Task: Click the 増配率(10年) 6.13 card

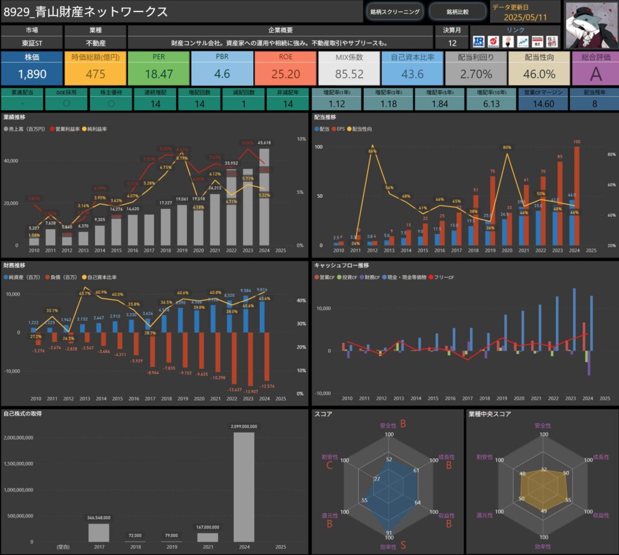Action: pos(491,99)
